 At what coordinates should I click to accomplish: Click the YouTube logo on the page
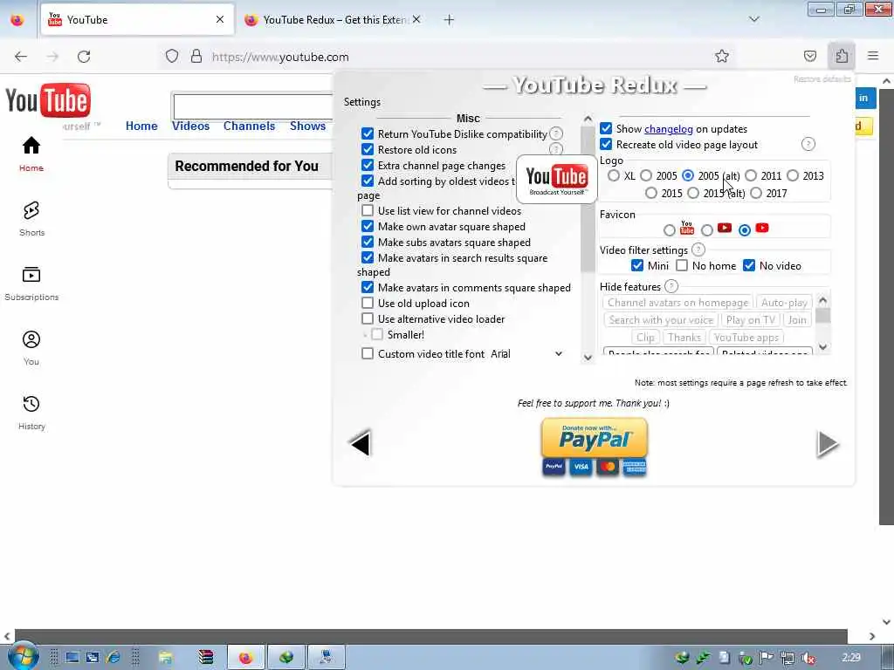[x=48, y=101]
